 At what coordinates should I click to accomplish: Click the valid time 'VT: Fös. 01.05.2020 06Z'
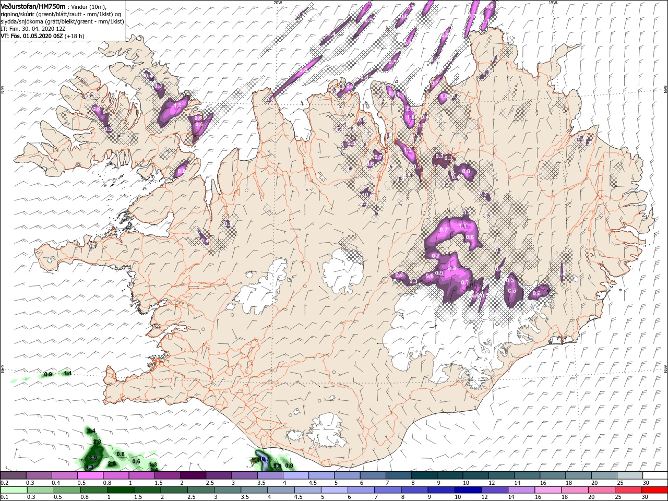tap(32, 36)
